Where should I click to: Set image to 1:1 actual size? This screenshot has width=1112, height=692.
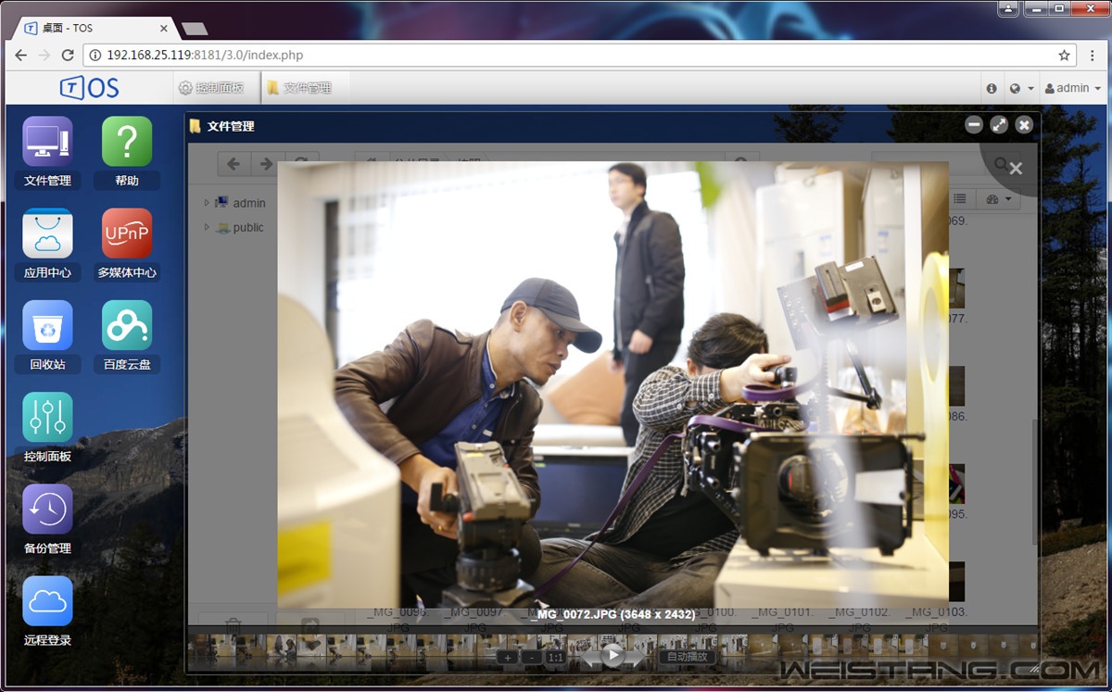pyautogui.click(x=555, y=657)
